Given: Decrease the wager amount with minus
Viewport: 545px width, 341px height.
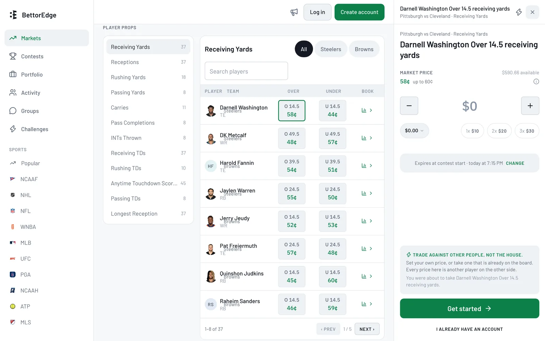Looking at the screenshot, I should click(409, 106).
